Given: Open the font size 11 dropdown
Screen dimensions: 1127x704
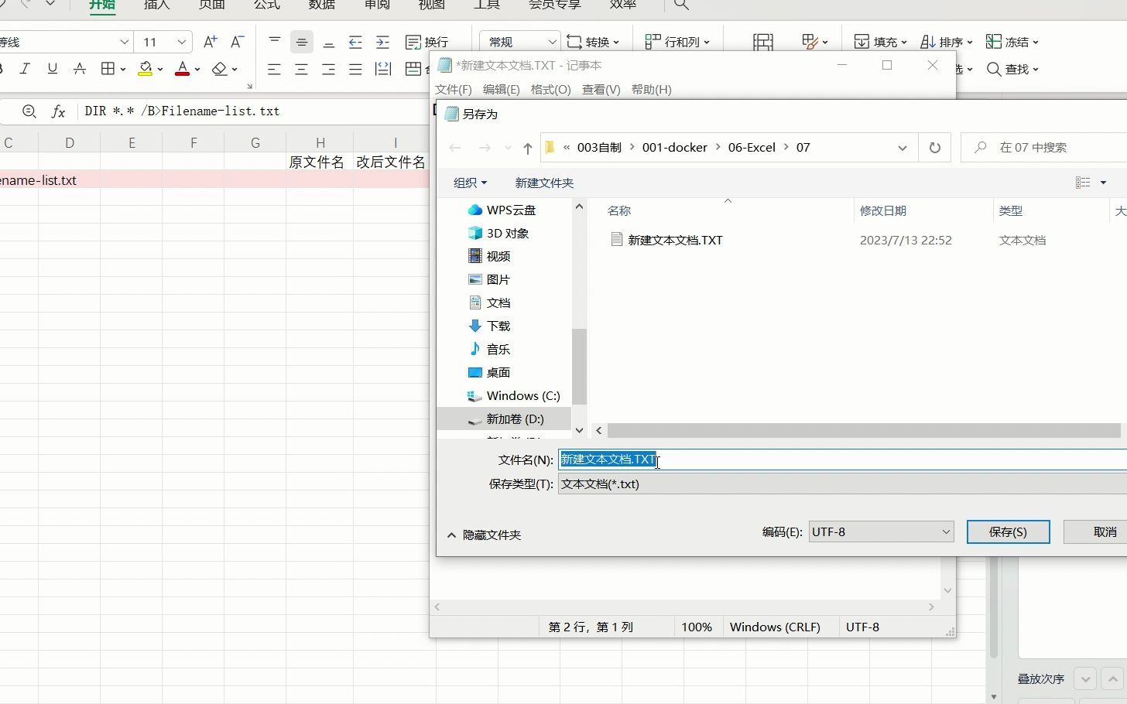Looking at the screenshot, I should point(181,42).
